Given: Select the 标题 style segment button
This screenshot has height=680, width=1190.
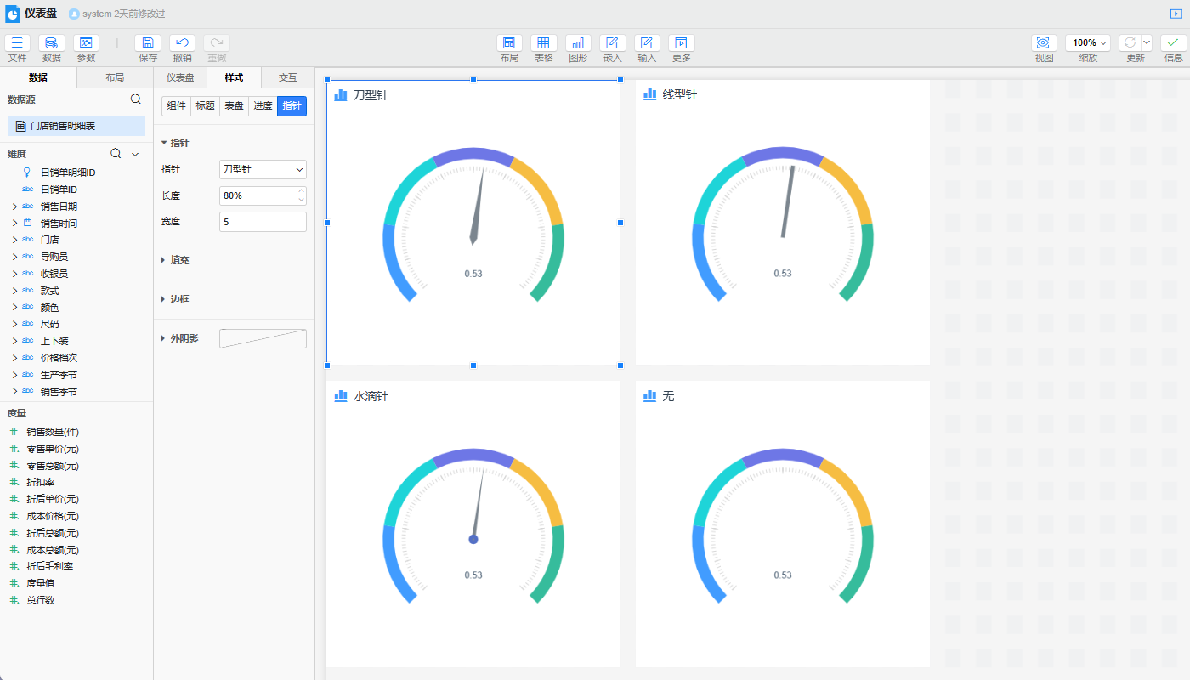Looking at the screenshot, I should [205, 106].
